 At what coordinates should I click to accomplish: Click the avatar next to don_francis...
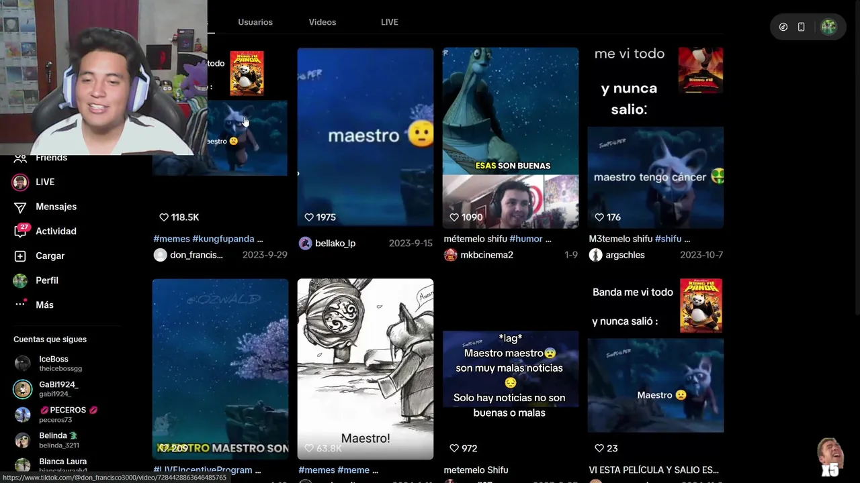[160, 255]
